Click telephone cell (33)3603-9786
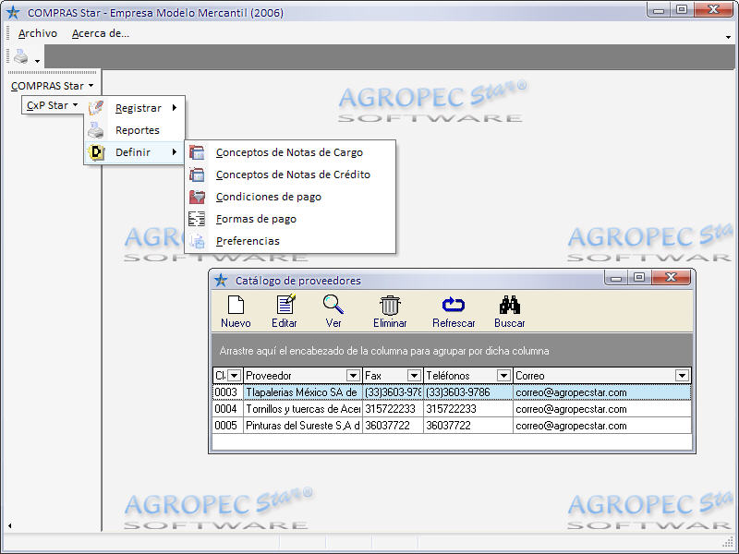739x554 pixels. 468,392
